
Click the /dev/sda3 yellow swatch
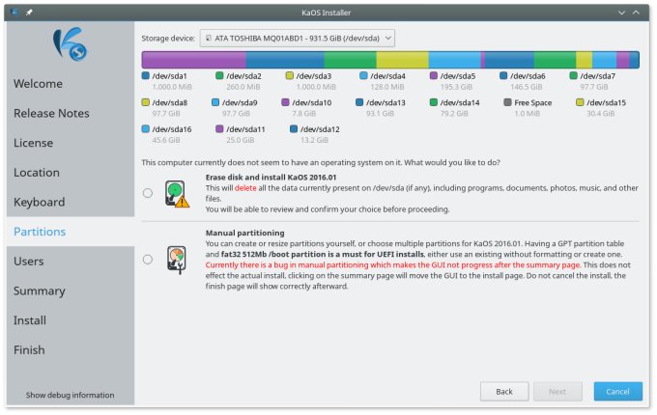tap(289, 75)
